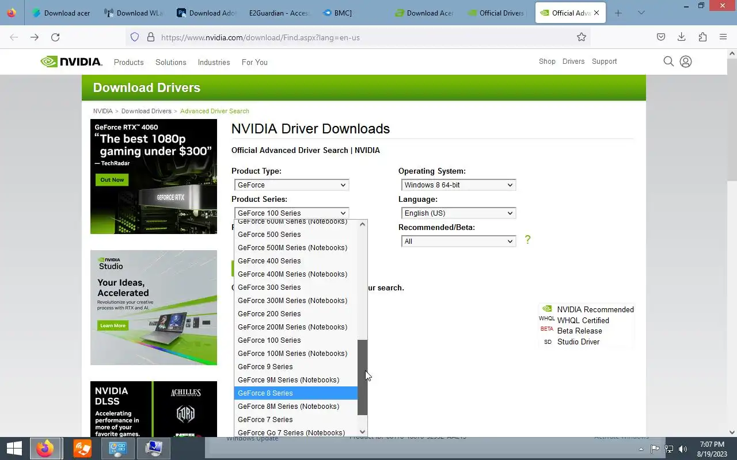Click the Support link in header

click(605, 62)
